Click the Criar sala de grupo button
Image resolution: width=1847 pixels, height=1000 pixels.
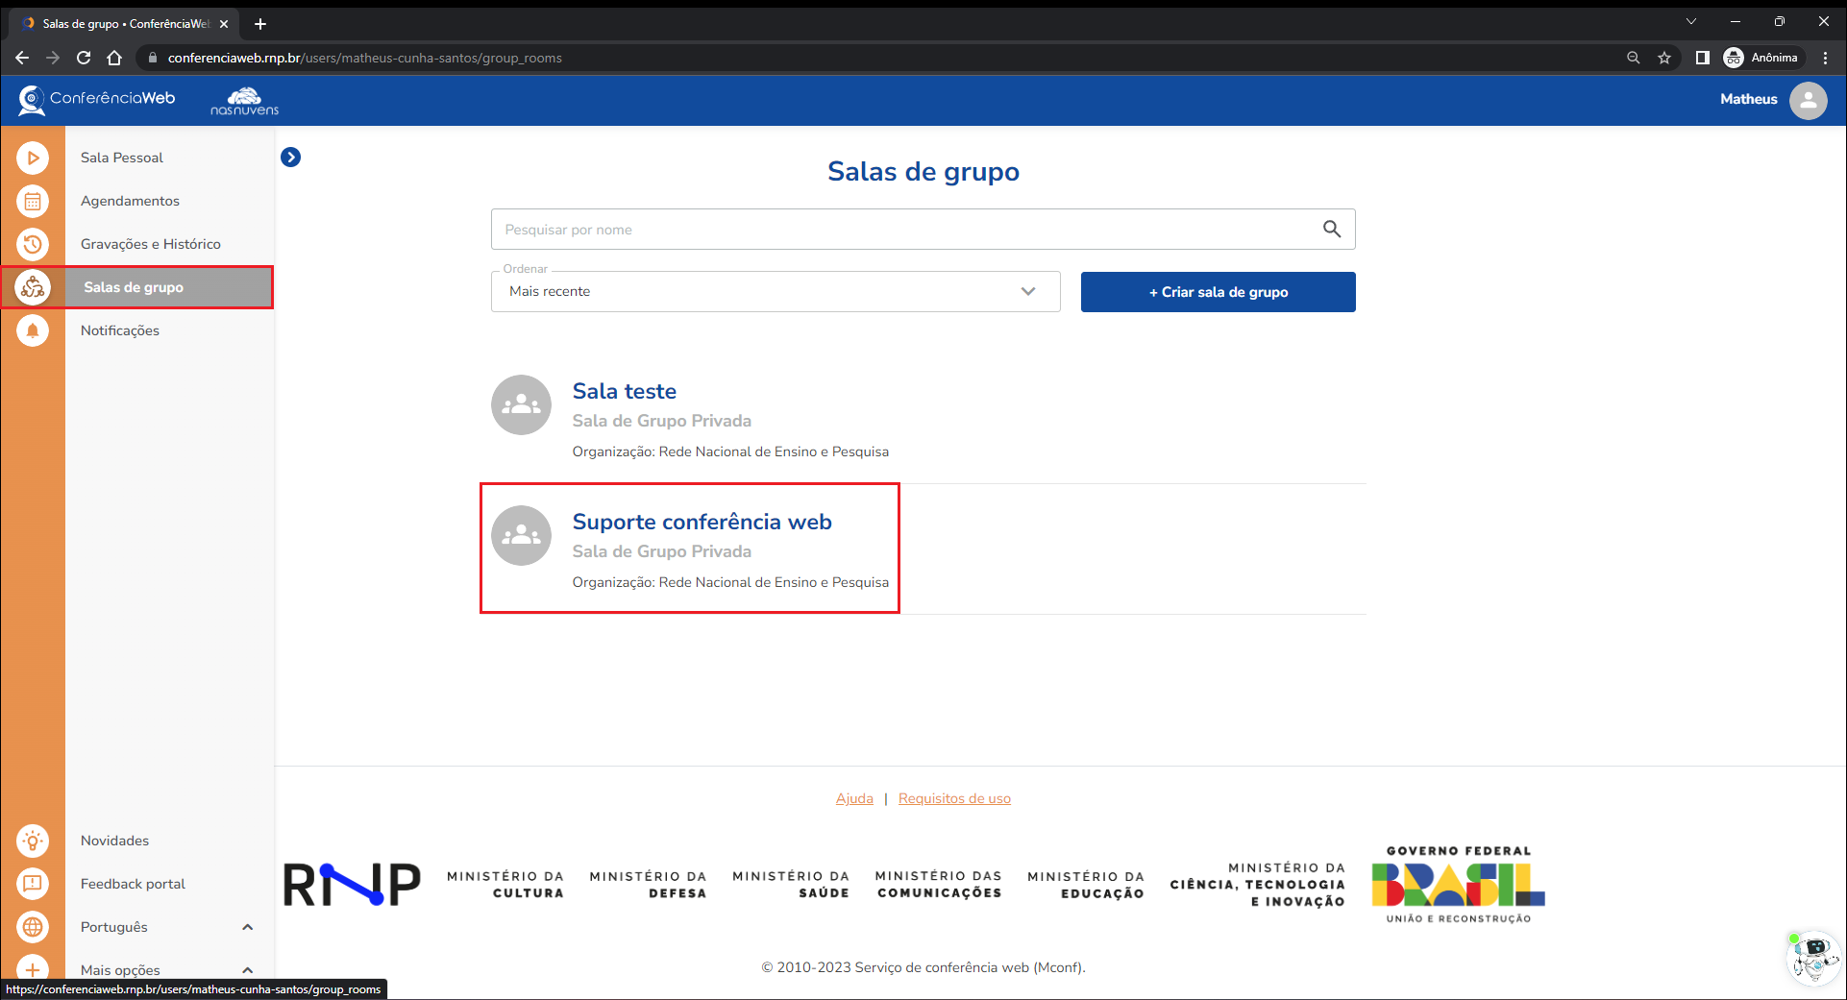tap(1218, 292)
